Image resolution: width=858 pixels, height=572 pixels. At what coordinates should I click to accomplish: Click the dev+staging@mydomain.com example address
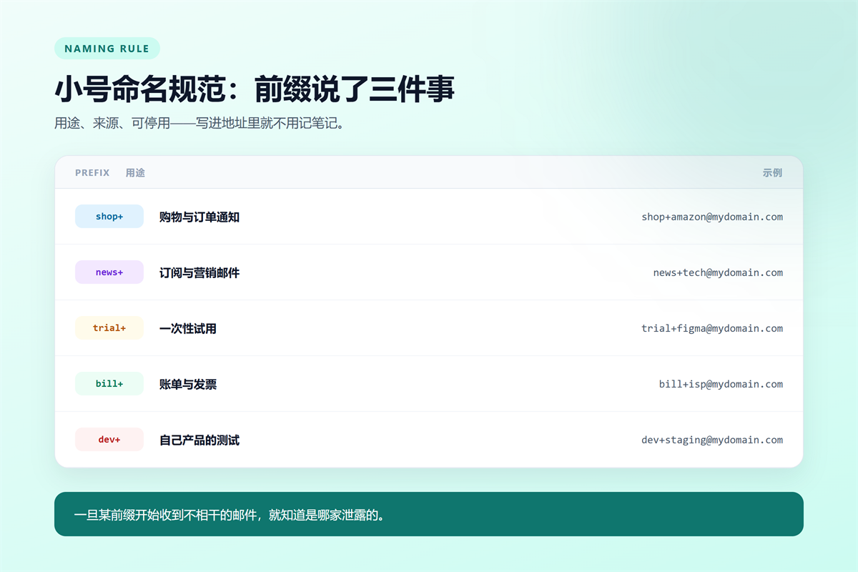(712, 440)
